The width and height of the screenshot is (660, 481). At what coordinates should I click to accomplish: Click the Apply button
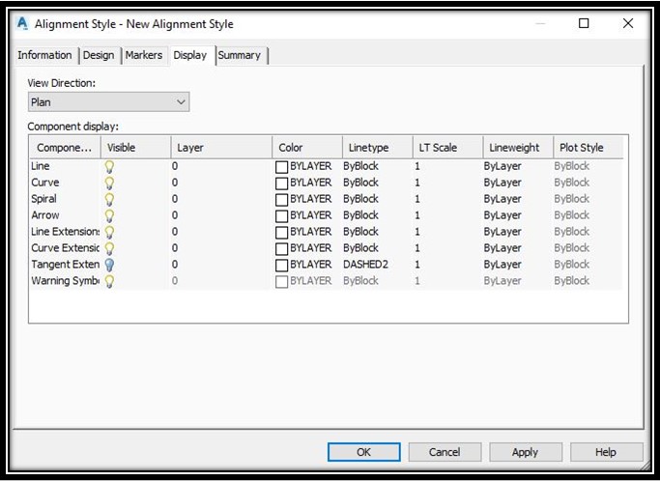(526, 452)
